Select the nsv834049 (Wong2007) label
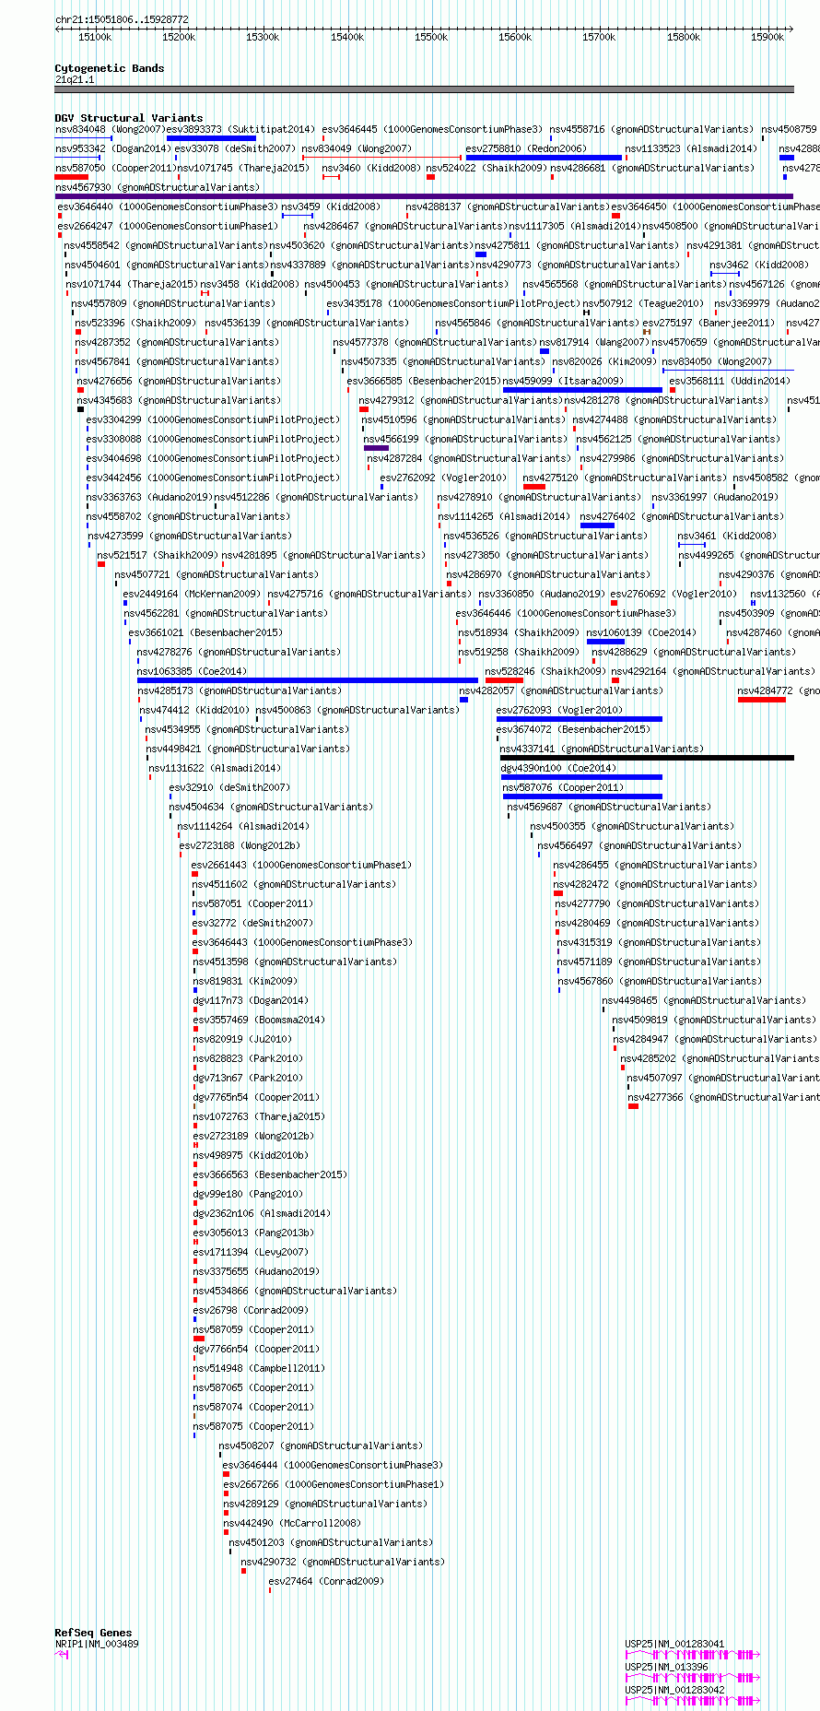820x1711 pixels. pyautogui.click(x=357, y=149)
